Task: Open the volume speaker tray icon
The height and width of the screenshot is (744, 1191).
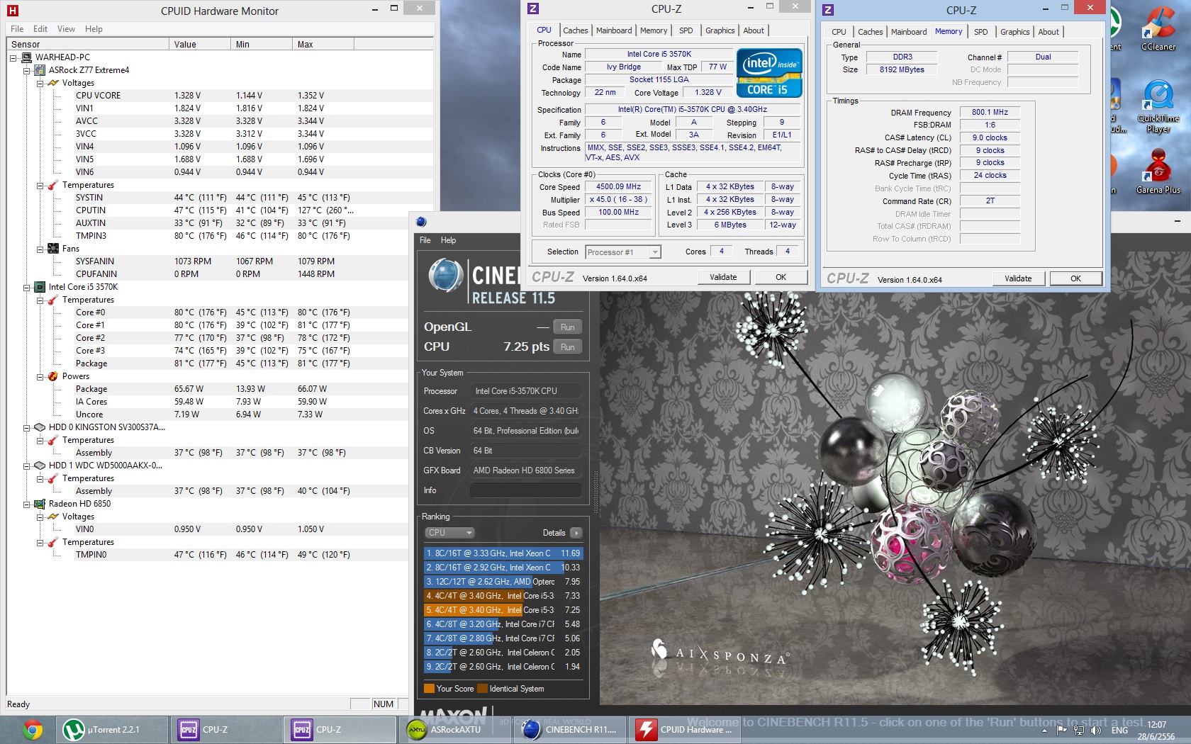Action: pos(1096,731)
